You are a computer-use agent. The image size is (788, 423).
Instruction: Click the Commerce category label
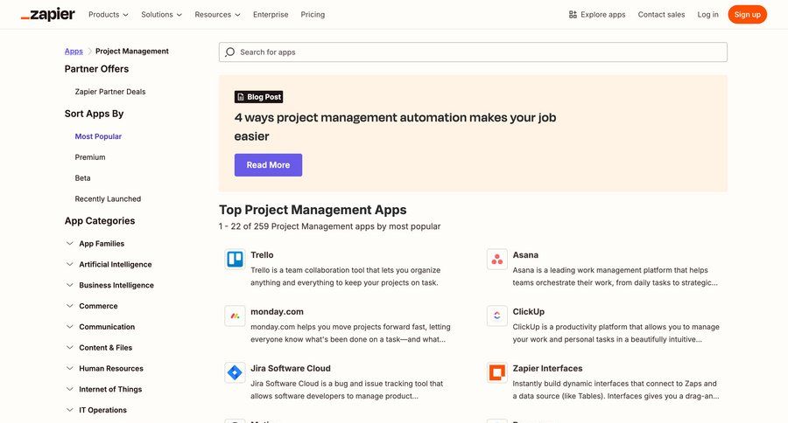(x=98, y=306)
